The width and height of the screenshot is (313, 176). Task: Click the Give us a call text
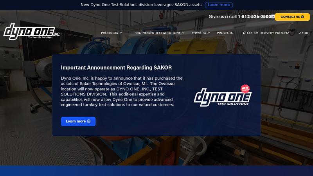click(x=223, y=17)
